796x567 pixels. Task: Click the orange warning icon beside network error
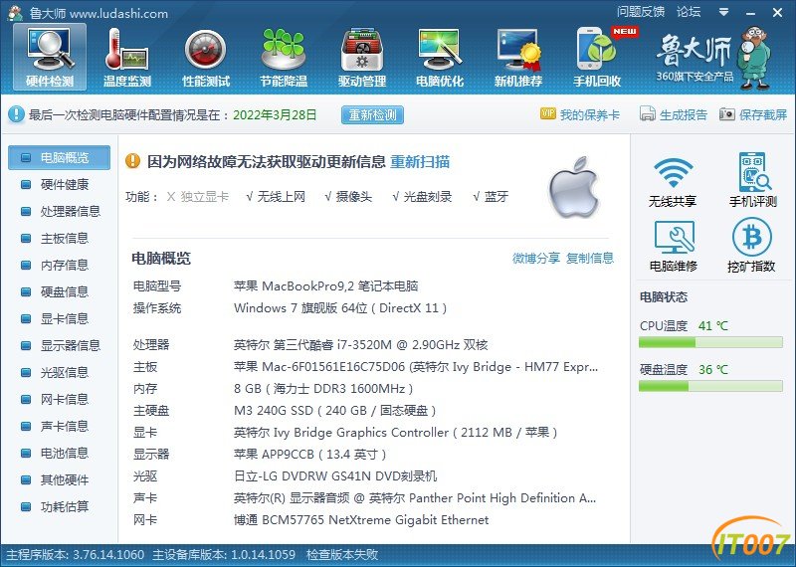(132, 161)
